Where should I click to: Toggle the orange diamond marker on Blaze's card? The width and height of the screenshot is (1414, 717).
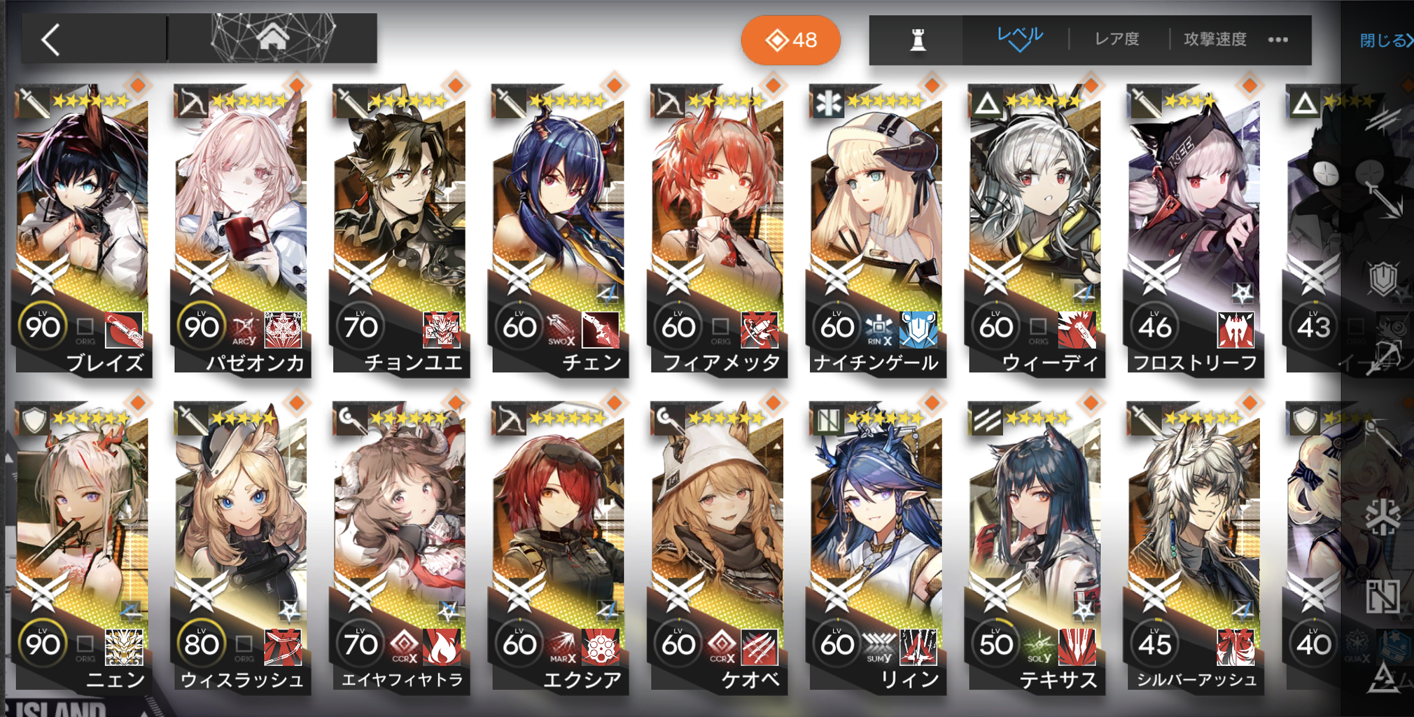click(x=138, y=85)
